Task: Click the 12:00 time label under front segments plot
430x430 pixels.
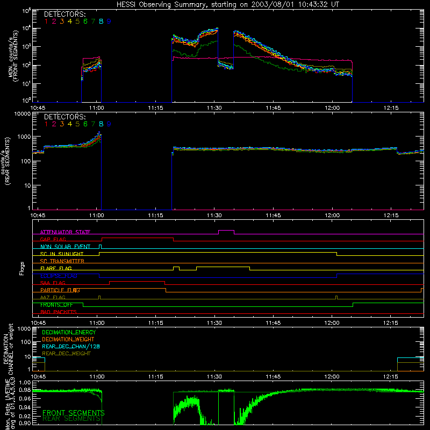Action: coord(332,108)
